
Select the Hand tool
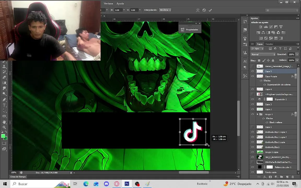click(4, 122)
